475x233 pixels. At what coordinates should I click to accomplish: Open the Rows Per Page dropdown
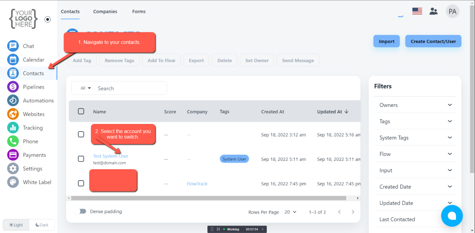[290, 212]
